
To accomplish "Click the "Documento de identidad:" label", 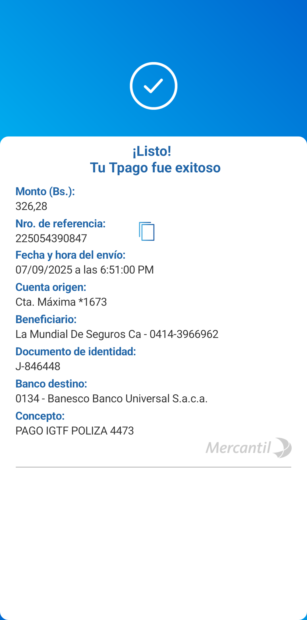I will coord(76,352).
